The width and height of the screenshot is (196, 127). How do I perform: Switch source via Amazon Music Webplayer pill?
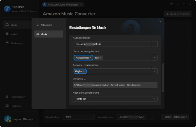click(63, 5)
